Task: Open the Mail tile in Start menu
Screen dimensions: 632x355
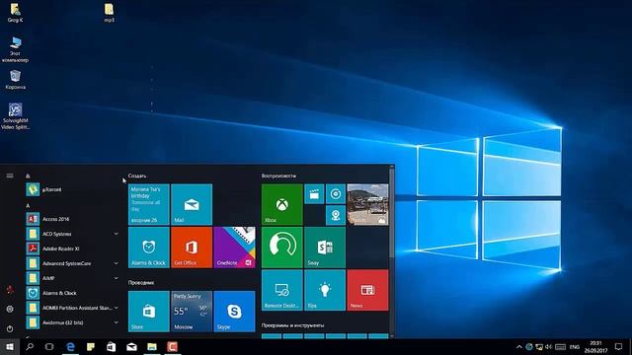Action: 192,204
